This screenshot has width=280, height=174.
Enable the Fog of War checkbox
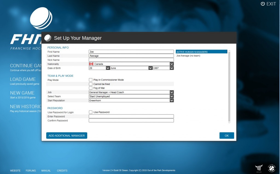(91, 88)
